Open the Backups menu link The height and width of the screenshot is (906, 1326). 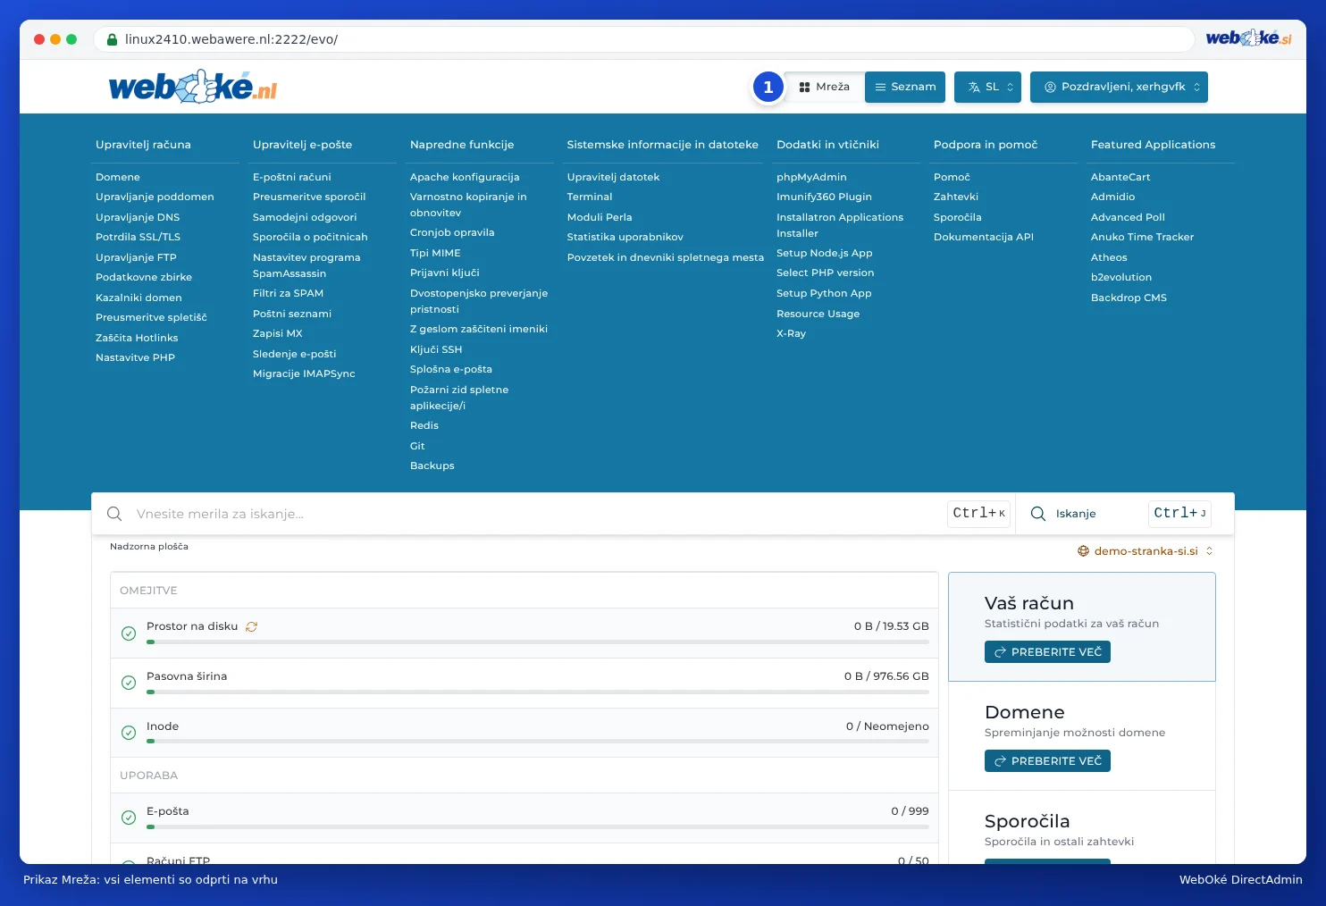[432, 466]
